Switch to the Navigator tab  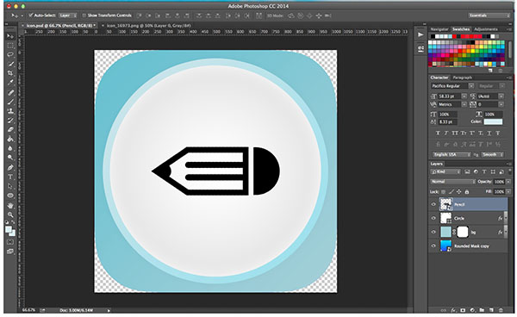[x=439, y=29]
